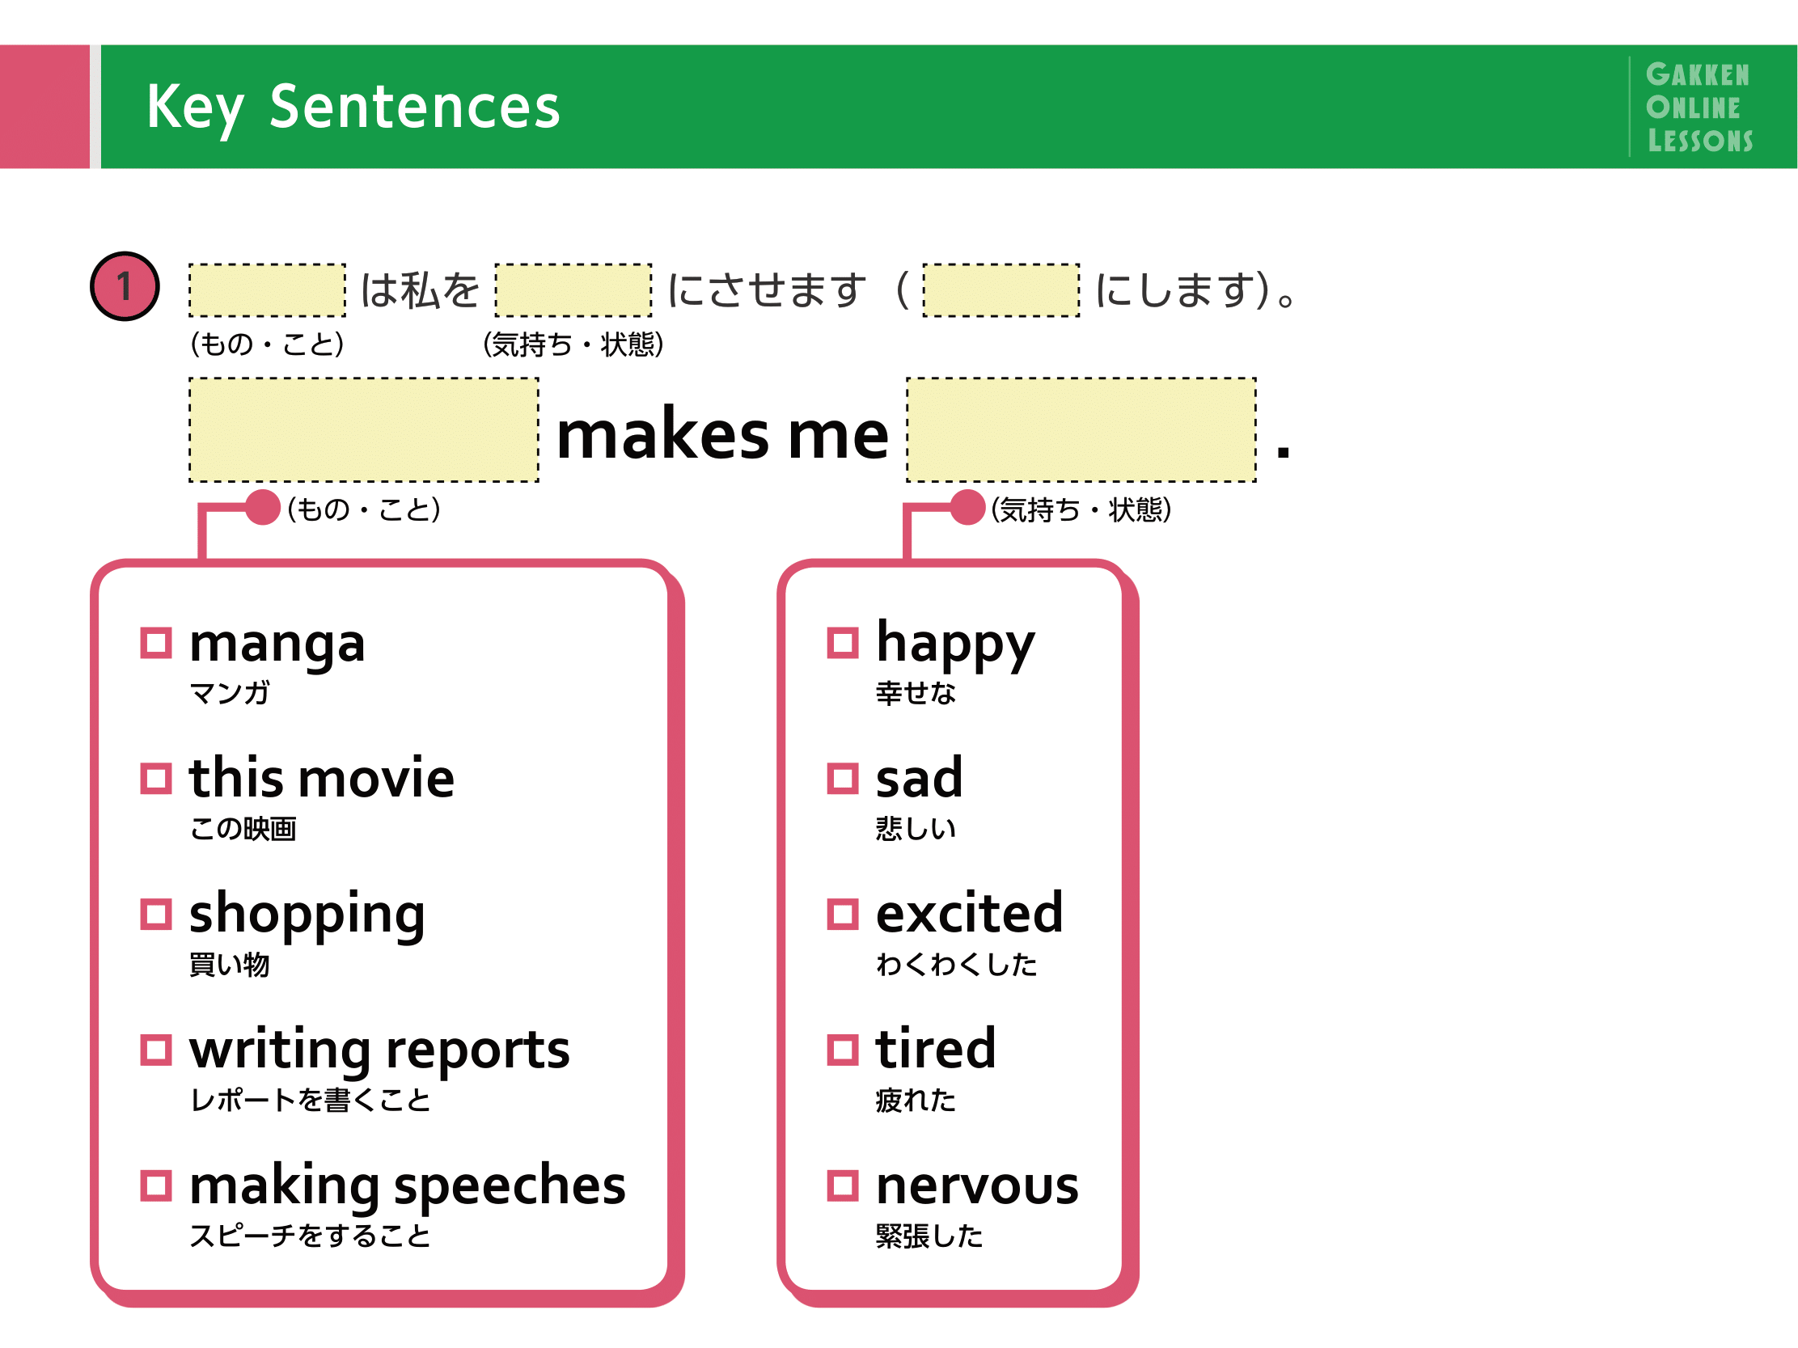Click the Key Sentences header title

353,108
